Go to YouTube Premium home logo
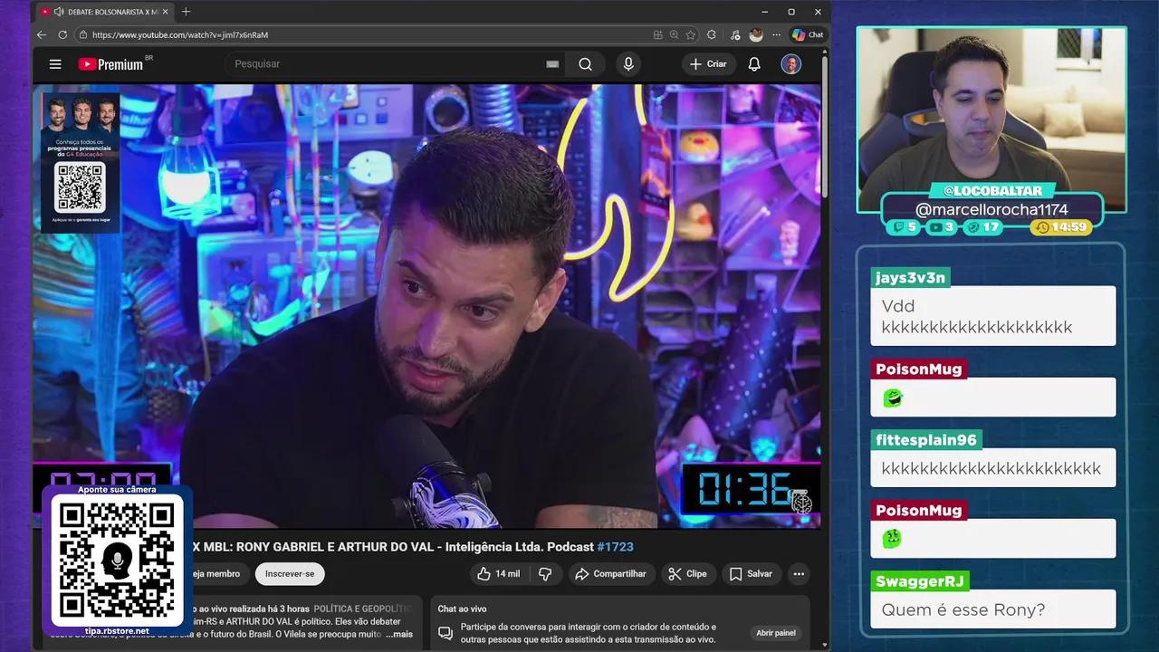This screenshot has width=1159, height=652. pyautogui.click(x=110, y=64)
